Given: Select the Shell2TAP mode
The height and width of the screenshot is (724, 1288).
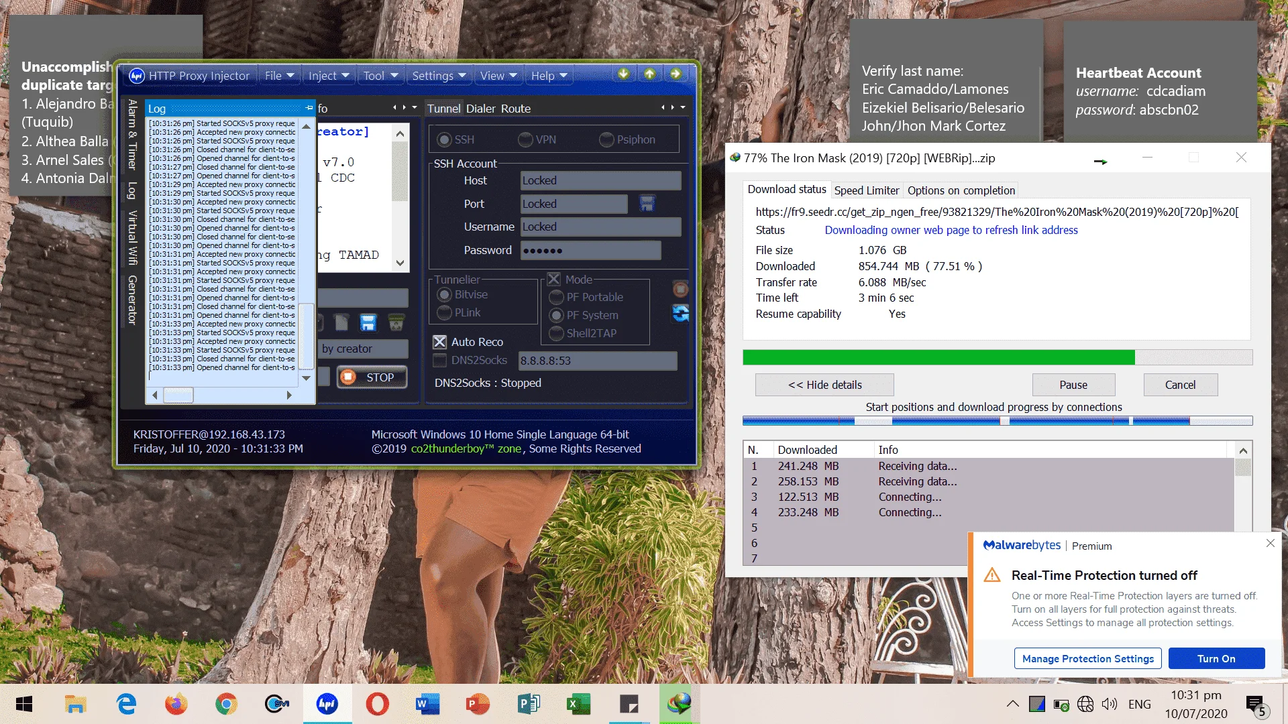Looking at the screenshot, I should point(556,333).
